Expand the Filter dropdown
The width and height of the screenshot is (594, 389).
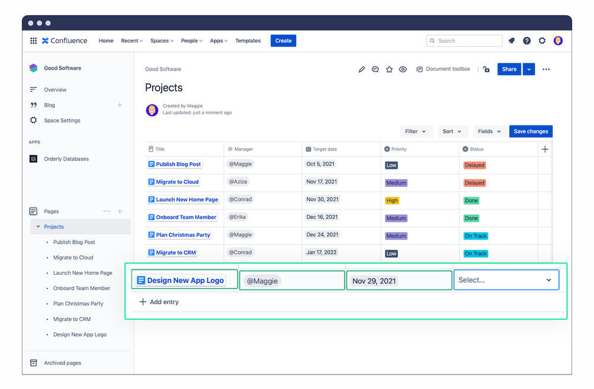point(416,131)
